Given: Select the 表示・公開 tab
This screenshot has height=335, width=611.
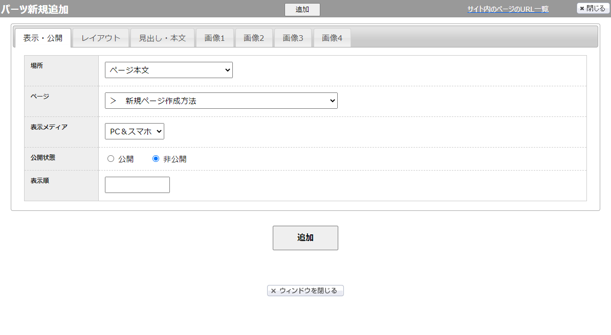Looking at the screenshot, I should (43, 38).
